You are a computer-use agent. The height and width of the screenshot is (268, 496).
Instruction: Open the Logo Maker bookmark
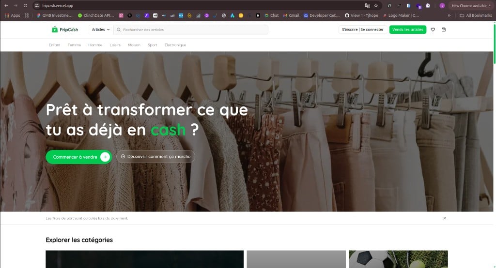401,15
